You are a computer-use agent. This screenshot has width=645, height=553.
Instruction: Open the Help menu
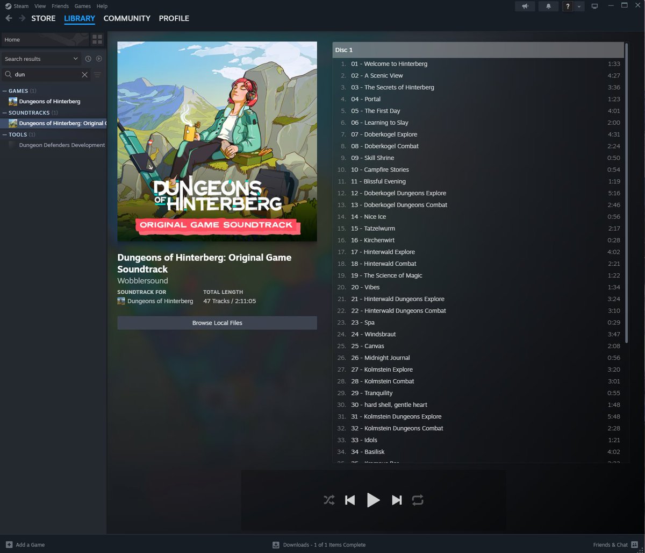[102, 6]
